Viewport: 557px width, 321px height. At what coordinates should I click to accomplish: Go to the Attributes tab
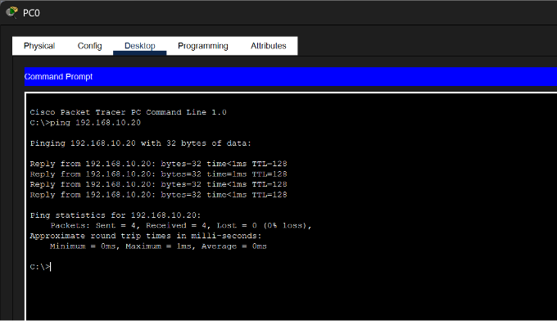point(268,46)
